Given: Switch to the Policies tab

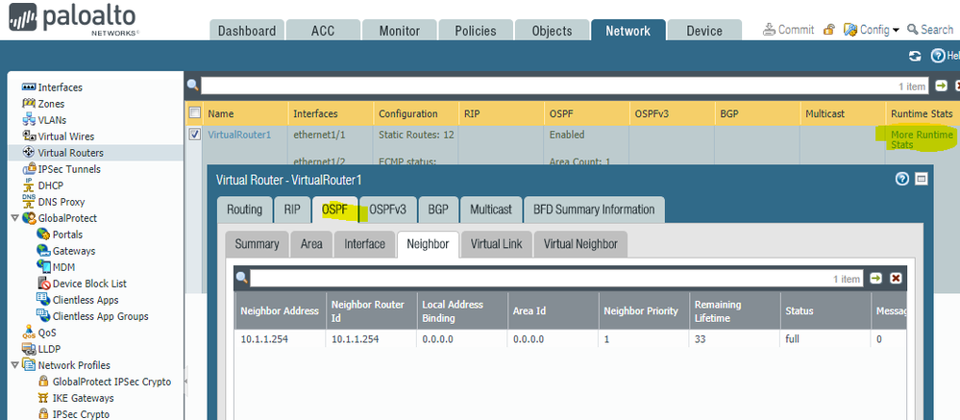Looking at the screenshot, I should [x=475, y=31].
